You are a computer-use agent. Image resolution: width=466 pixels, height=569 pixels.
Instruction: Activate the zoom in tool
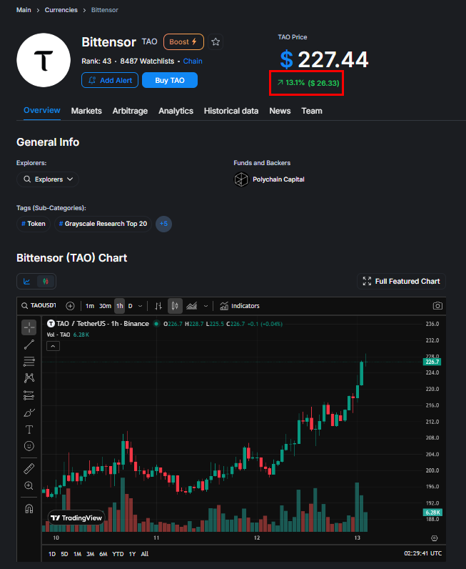(x=29, y=485)
